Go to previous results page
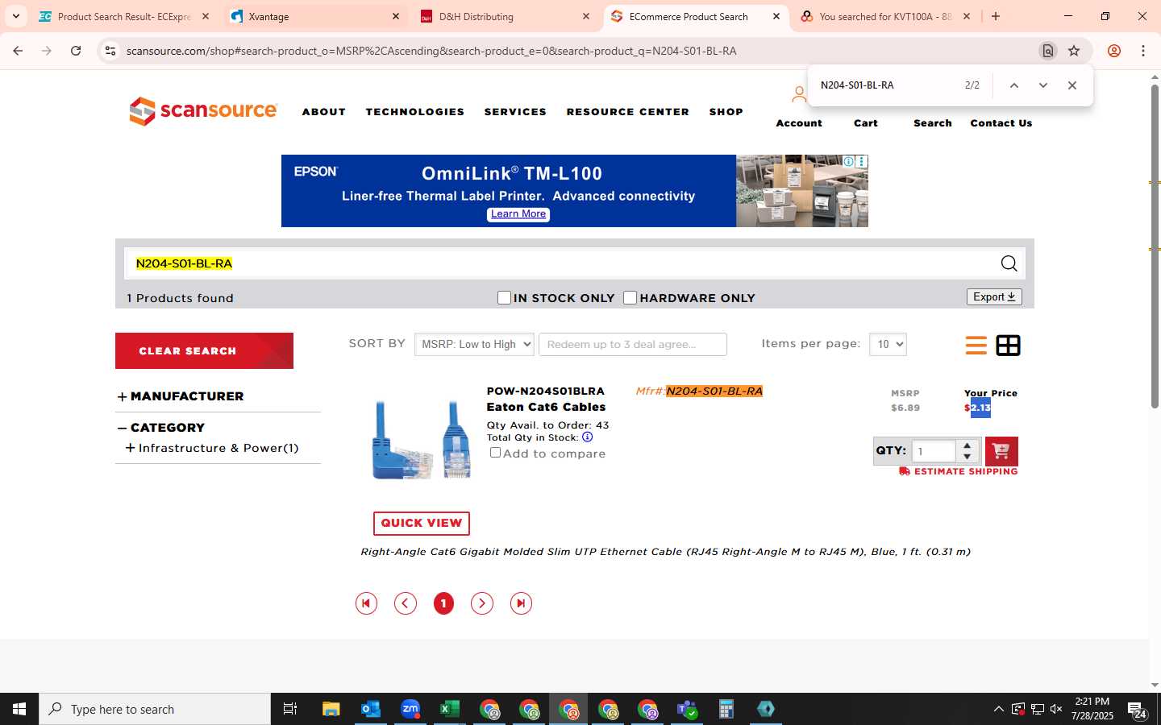 [405, 603]
